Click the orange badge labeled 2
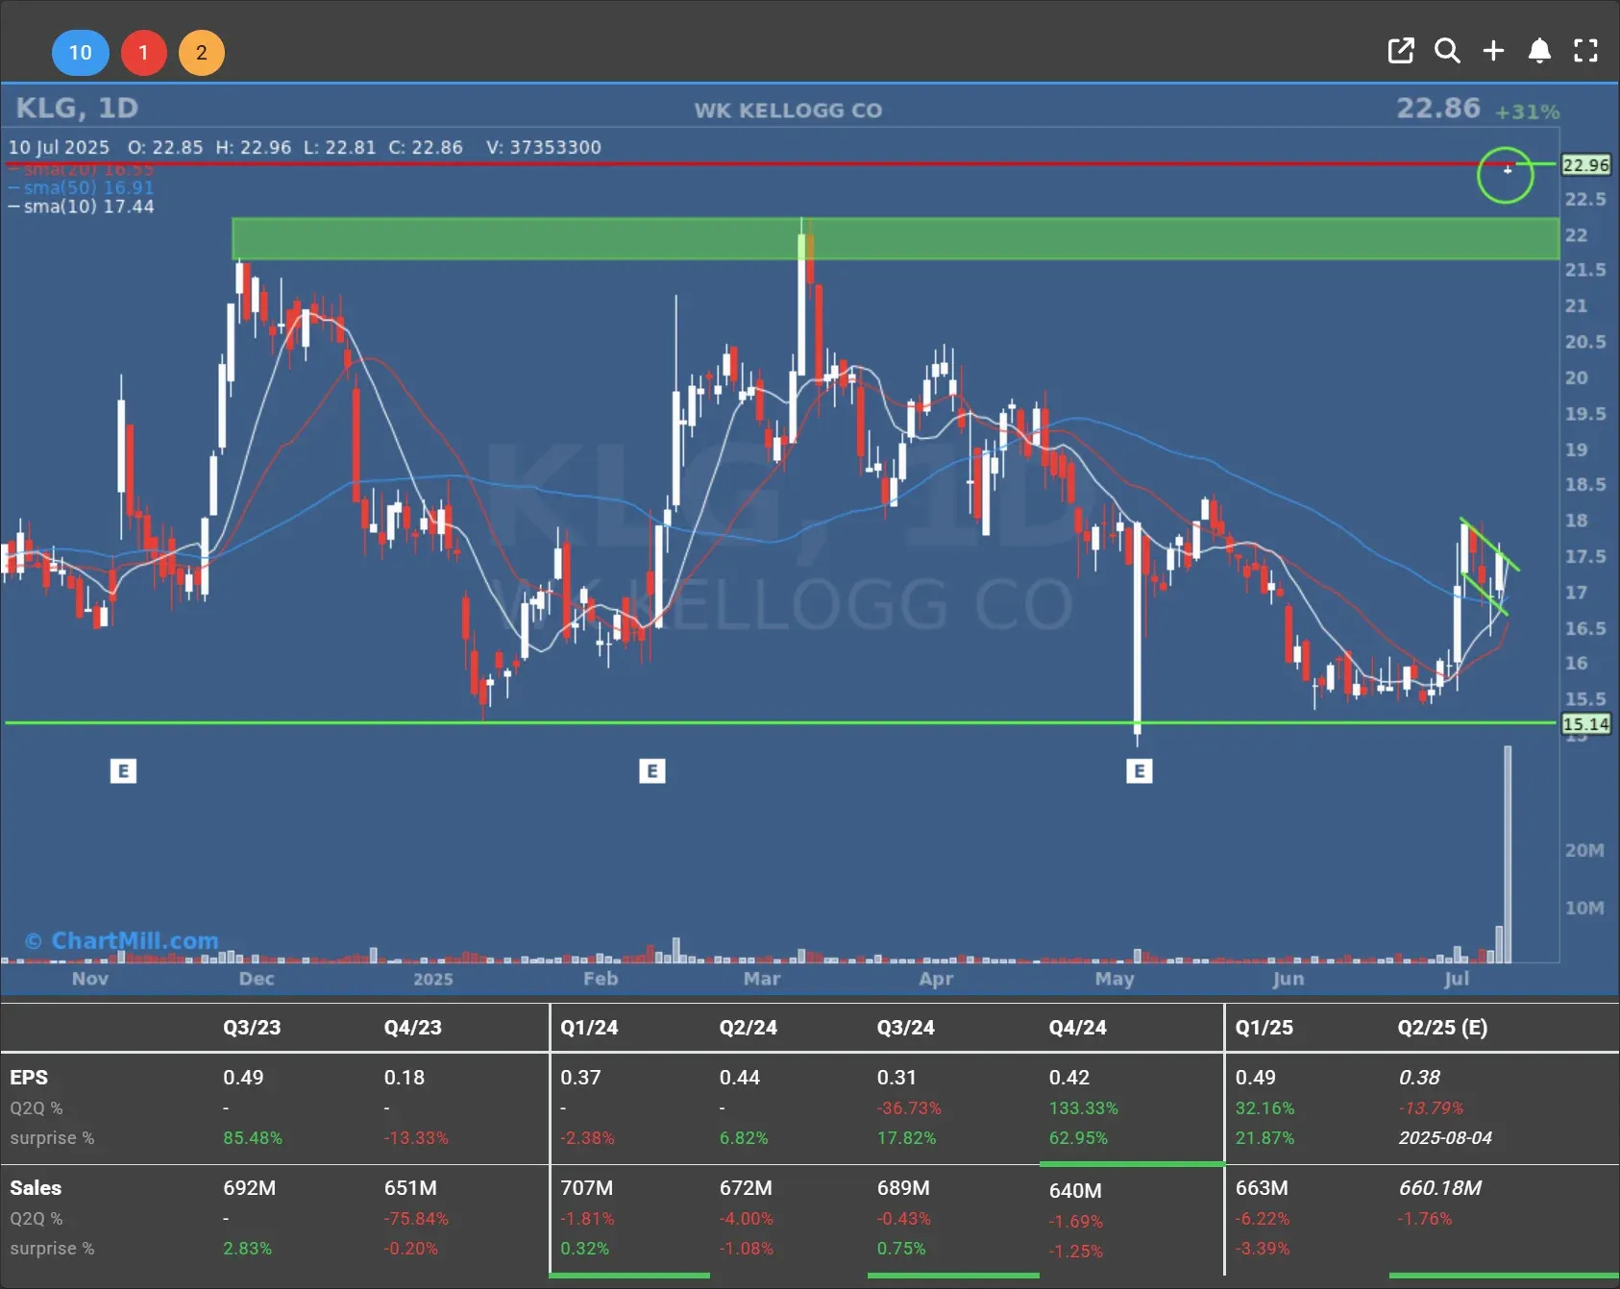This screenshot has height=1289, width=1620. (x=202, y=52)
